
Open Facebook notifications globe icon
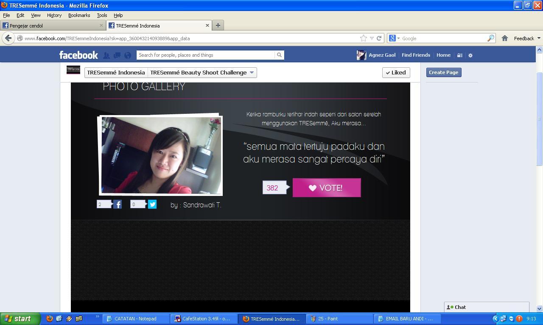[128, 55]
